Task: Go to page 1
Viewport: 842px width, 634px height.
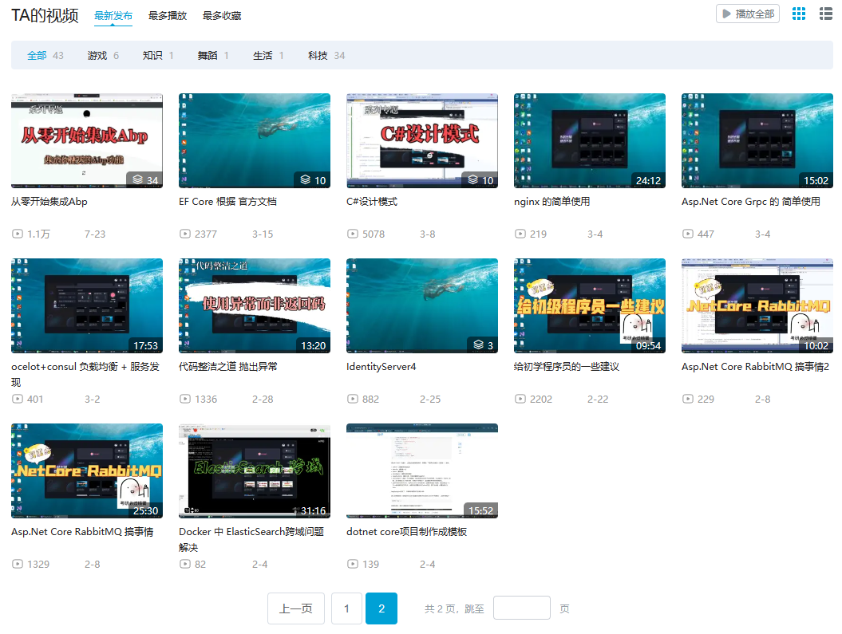Action: (346, 608)
